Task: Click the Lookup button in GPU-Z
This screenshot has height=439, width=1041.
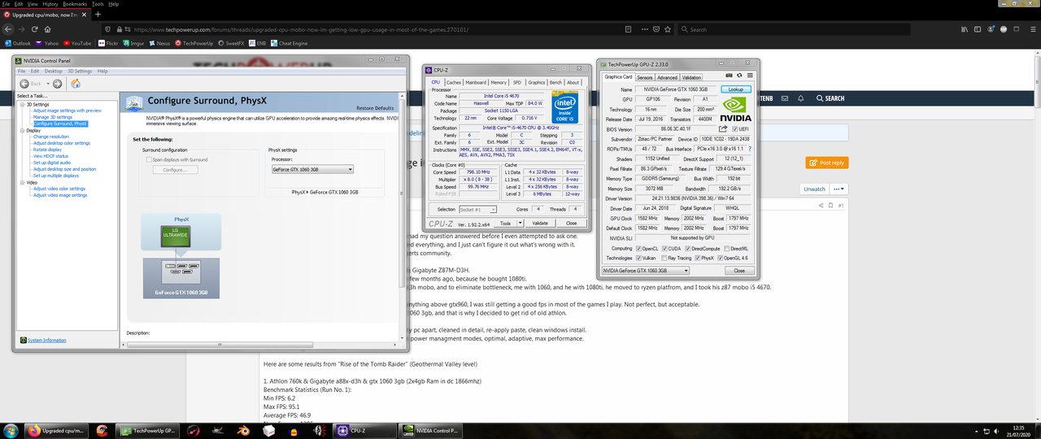Action: [x=737, y=89]
